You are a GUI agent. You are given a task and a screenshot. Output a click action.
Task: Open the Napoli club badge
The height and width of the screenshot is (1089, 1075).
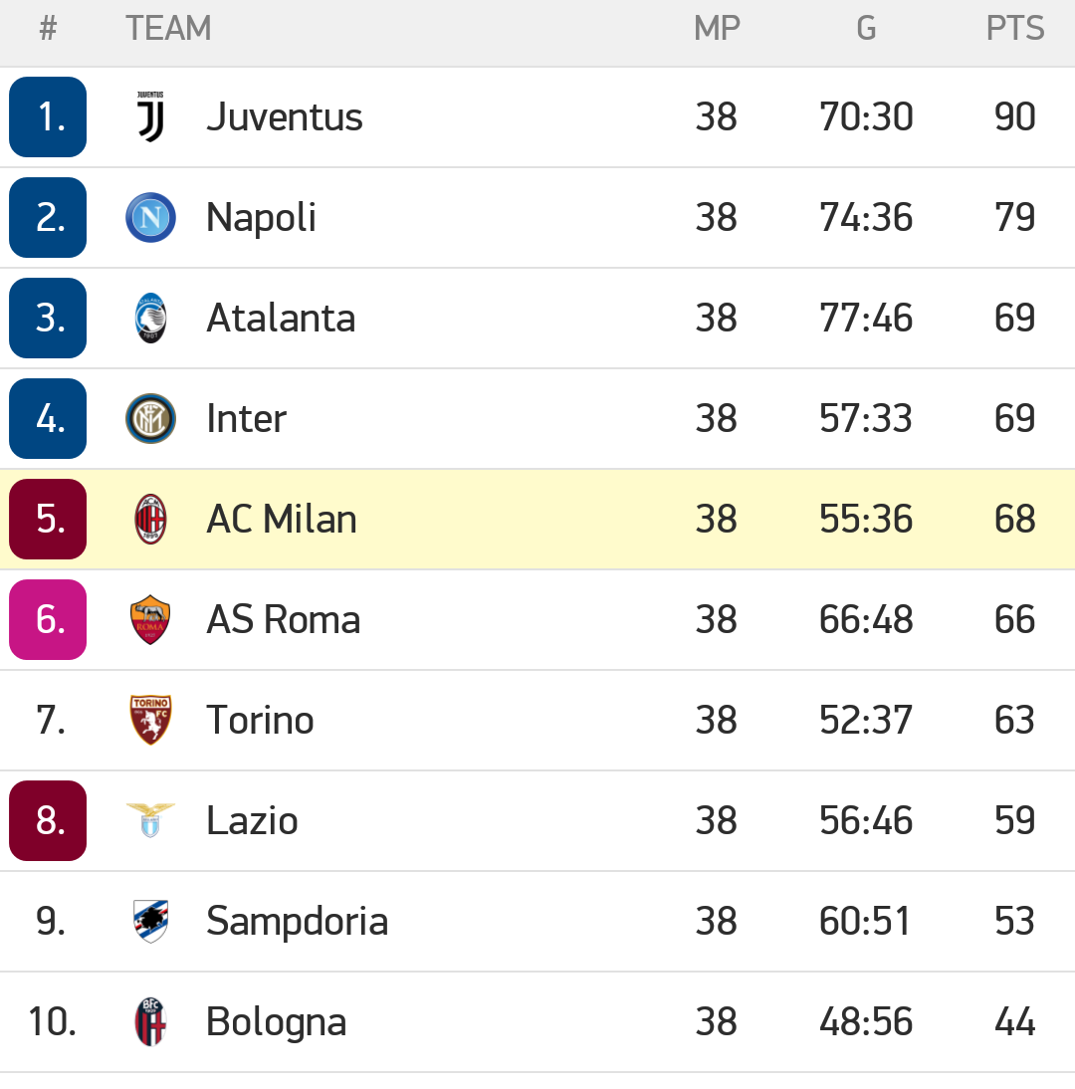(x=150, y=217)
